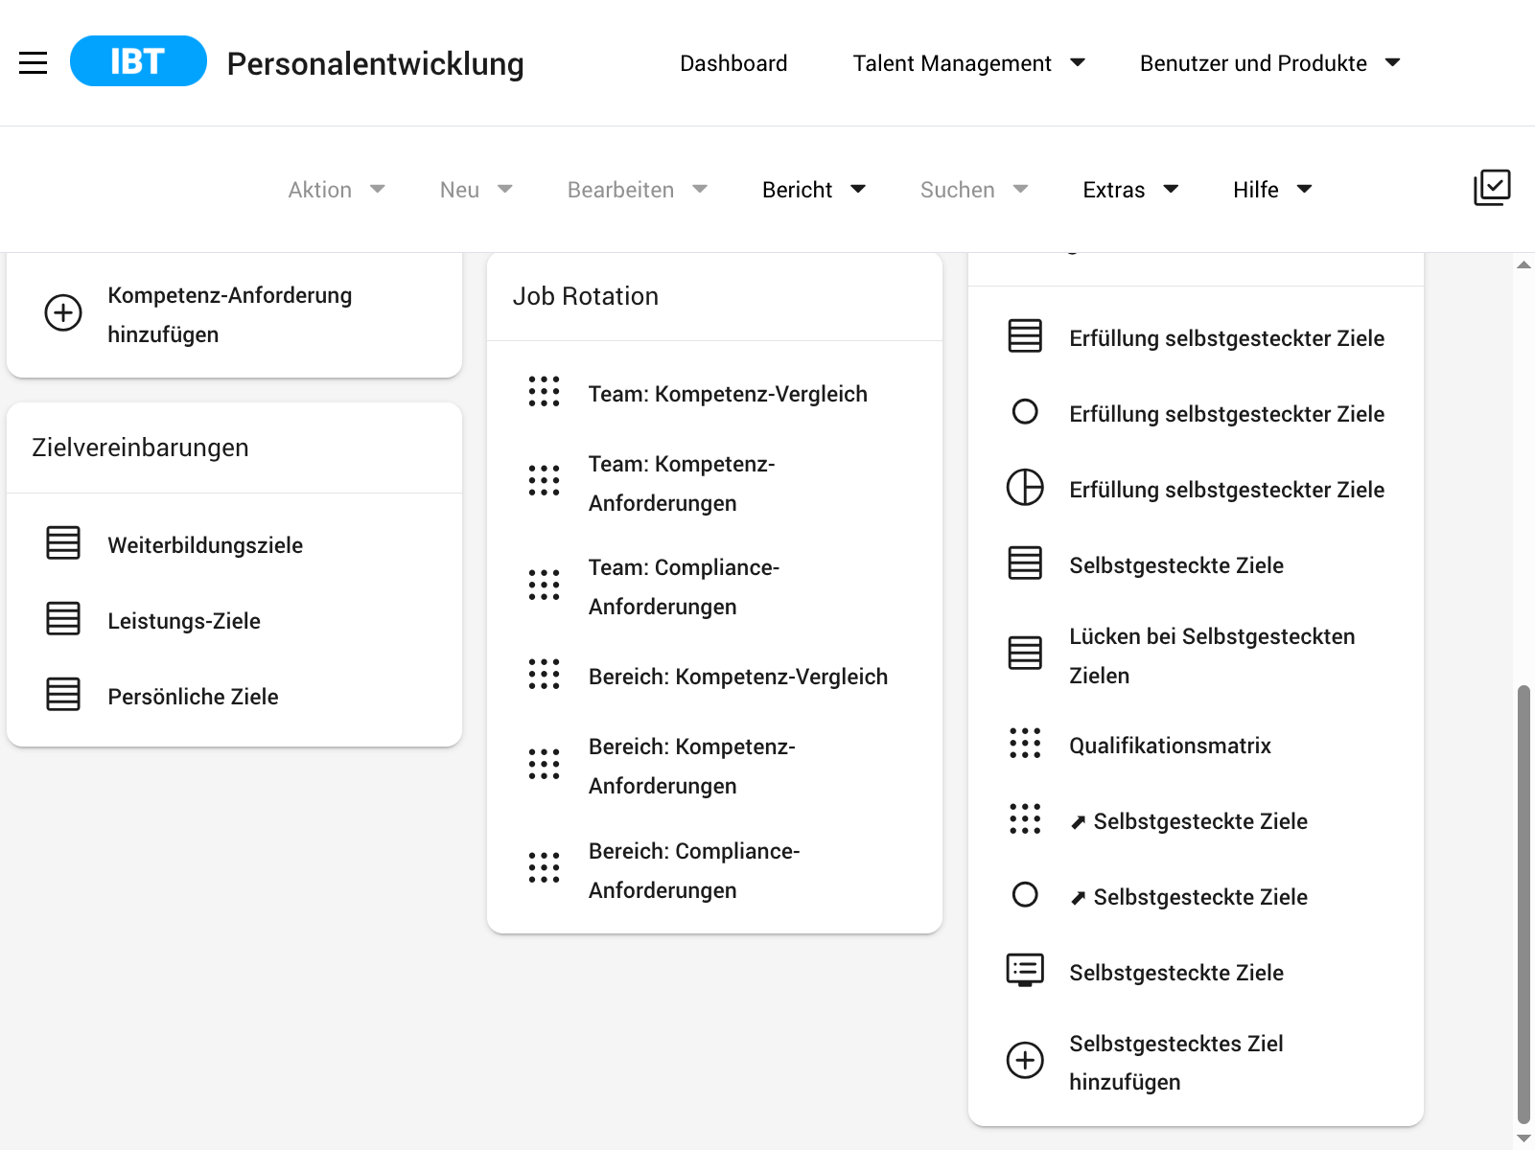Click the Personalentwicklung title
The image size is (1535, 1150).
click(x=375, y=63)
